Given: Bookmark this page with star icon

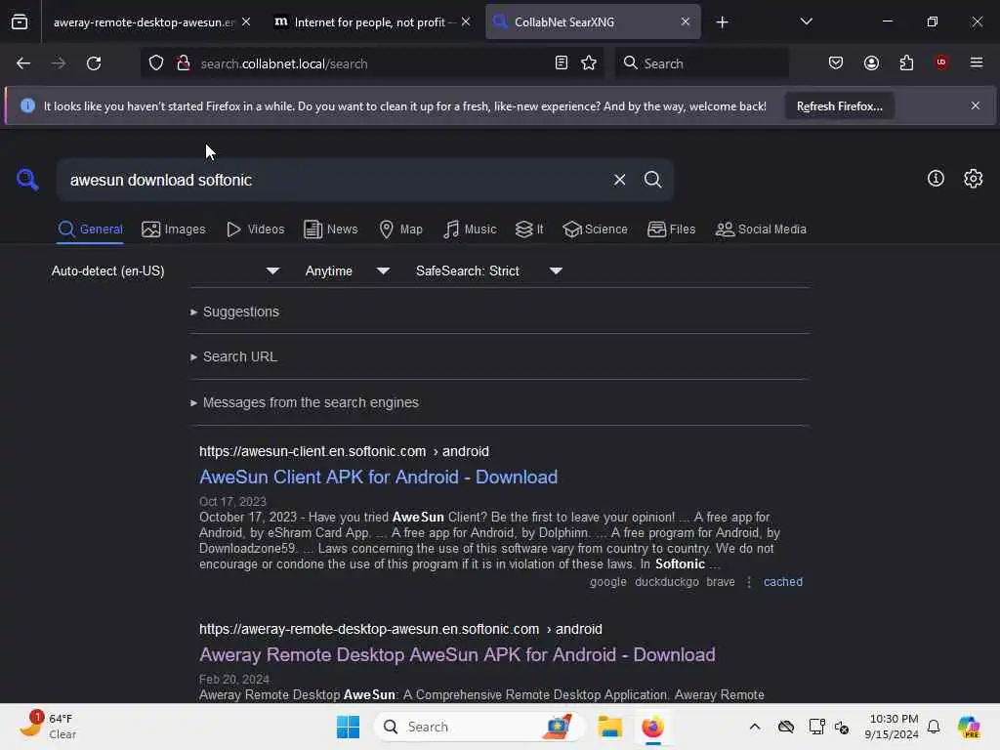Looking at the screenshot, I should point(589,62).
